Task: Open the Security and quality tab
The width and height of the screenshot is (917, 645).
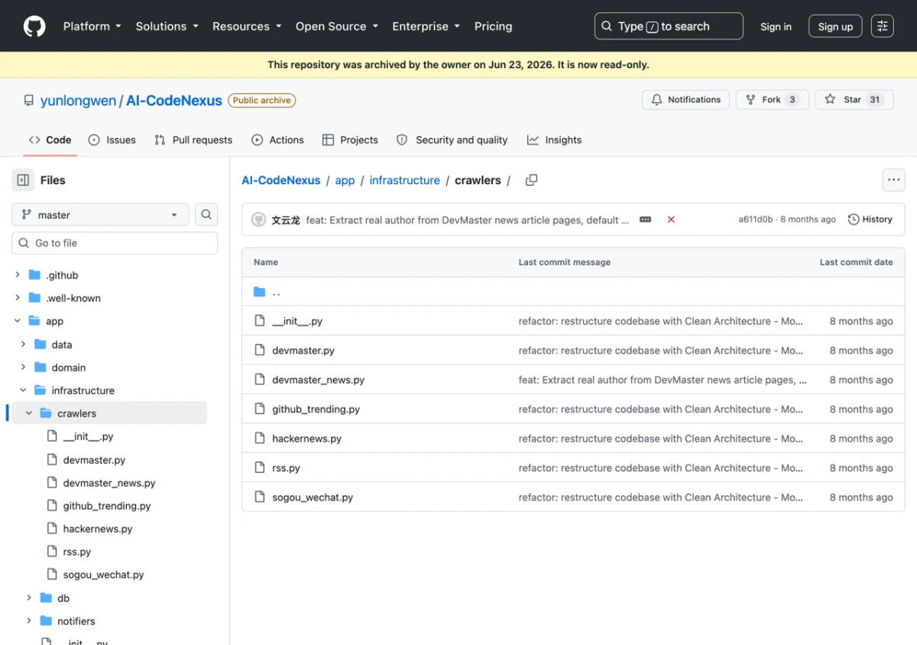Action: 452,140
